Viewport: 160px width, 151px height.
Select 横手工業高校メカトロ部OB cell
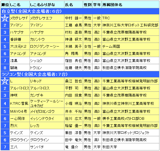click(130, 118)
